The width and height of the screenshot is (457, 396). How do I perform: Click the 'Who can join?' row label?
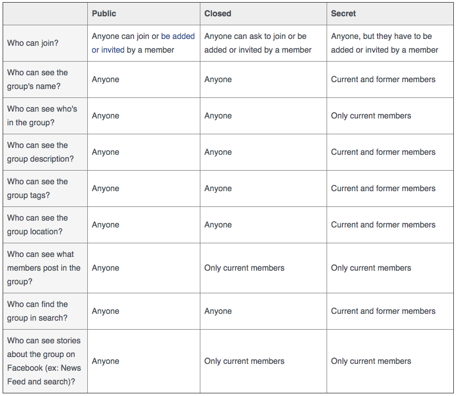[x=33, y=43]
